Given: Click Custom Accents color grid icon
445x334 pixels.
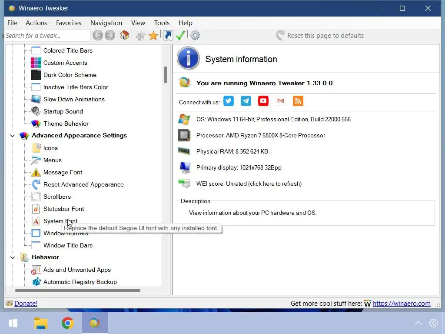Looking at the screenshot, I should tap(36, 63).
